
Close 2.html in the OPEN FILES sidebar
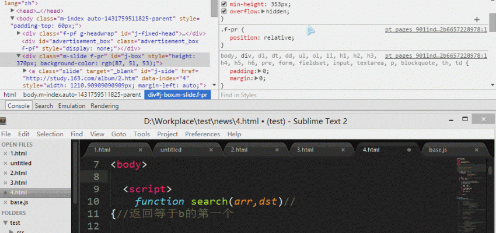[5, 174]
